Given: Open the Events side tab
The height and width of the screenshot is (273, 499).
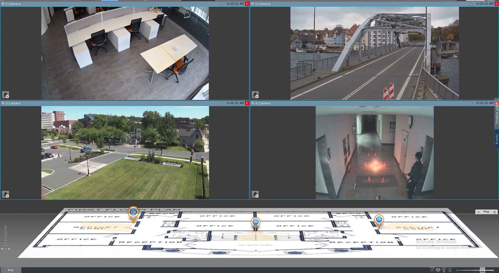Looking at the screenshot, I should pyautogui.click(x=497, y=139).
